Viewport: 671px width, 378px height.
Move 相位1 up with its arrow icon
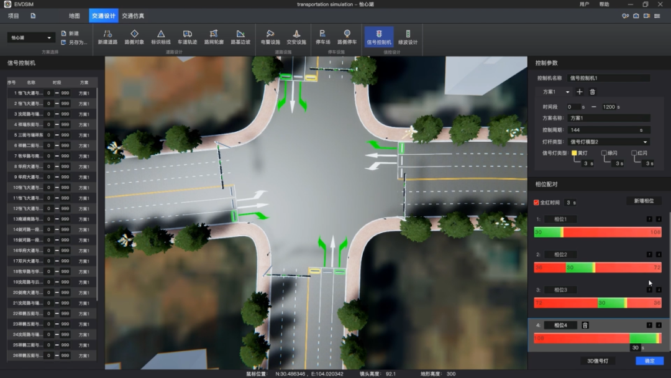649,219
